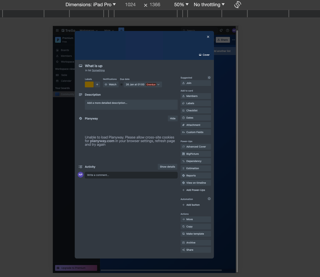Viewport: 320px width, 277px height.
Task: Enable Watch notifications on the card
Action: 110,84
